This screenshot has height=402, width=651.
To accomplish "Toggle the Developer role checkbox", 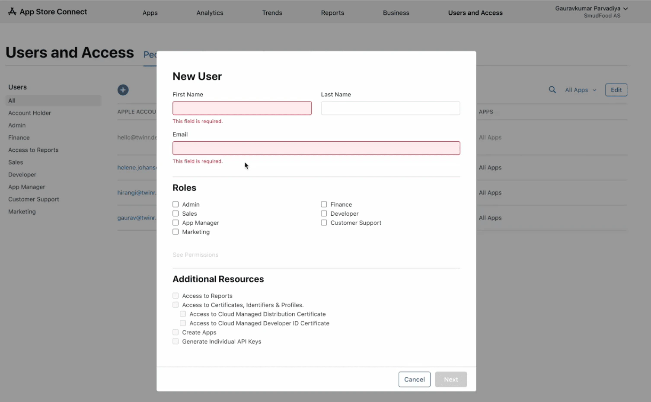I will click(x=324, y=214).
